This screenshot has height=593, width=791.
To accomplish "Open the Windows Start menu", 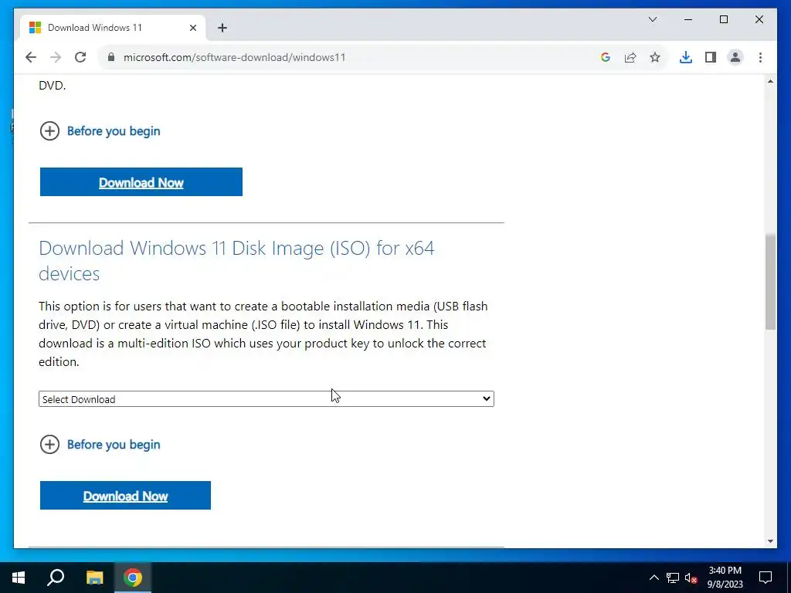I will coord(19,578).
